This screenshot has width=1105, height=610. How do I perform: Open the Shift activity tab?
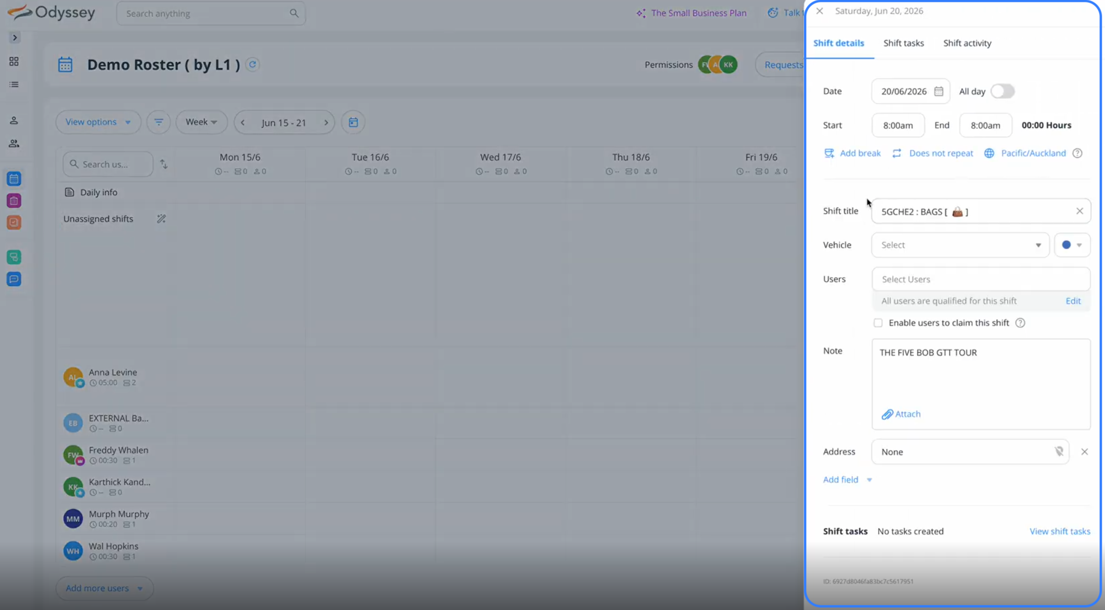[967, 43]
